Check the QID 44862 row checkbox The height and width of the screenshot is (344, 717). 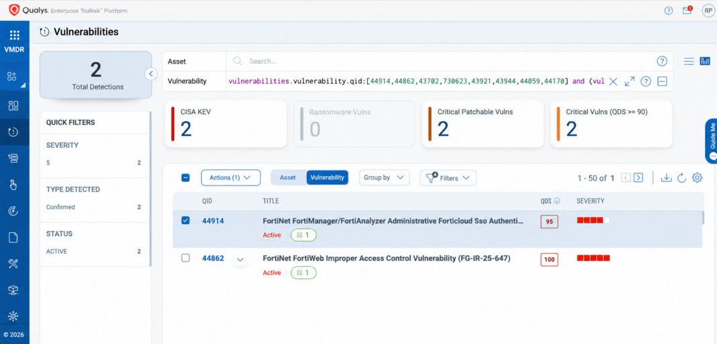tap(185, 258)
